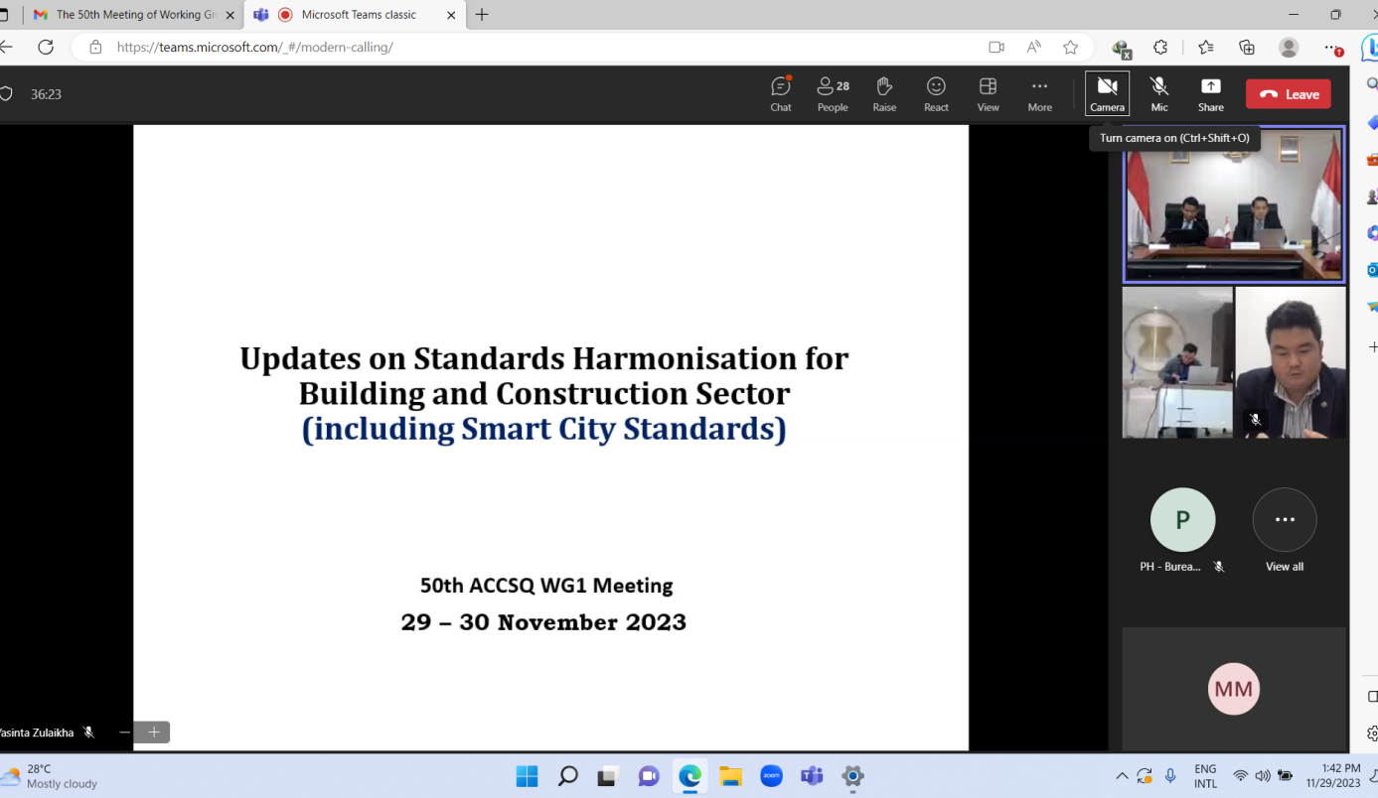Unmute the Mic
The height and width of the screenshot is (798, 1378).
pyautogui.click(x=1159, y=94)
